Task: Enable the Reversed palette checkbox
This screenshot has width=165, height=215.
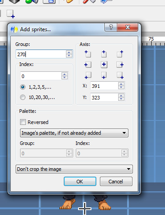Action: pos(23,122)
